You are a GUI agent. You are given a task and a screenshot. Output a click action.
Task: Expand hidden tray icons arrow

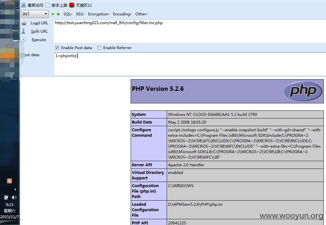pyautogui.click(x=15, y=190)
